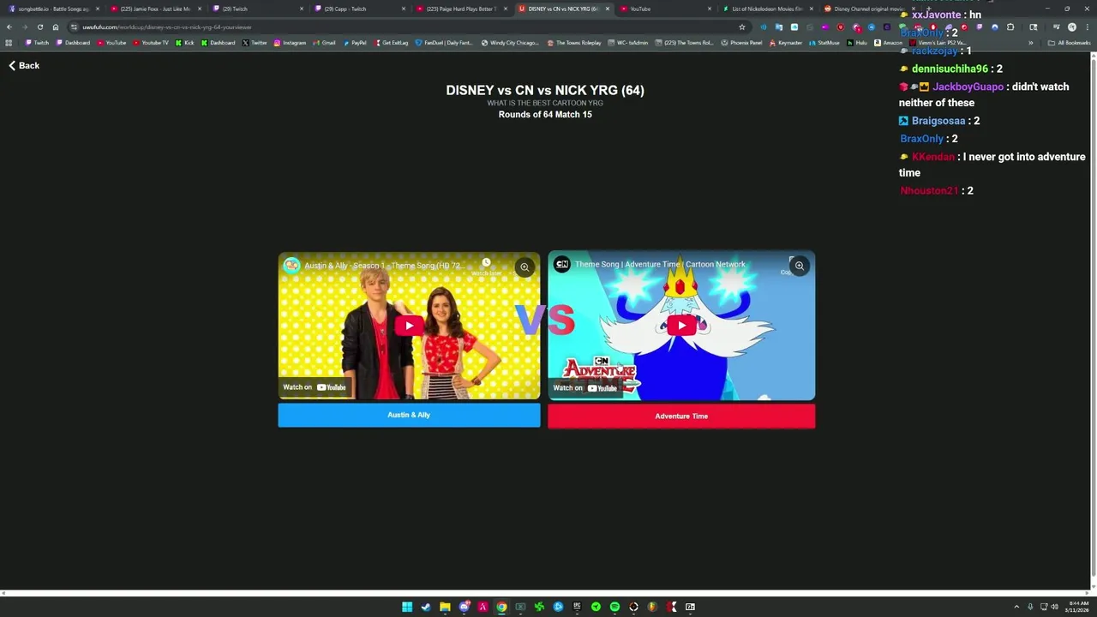Click JackboyGuapo username in chat
1097x617 pixels.
pyautogui.click(x=968, y=87)
